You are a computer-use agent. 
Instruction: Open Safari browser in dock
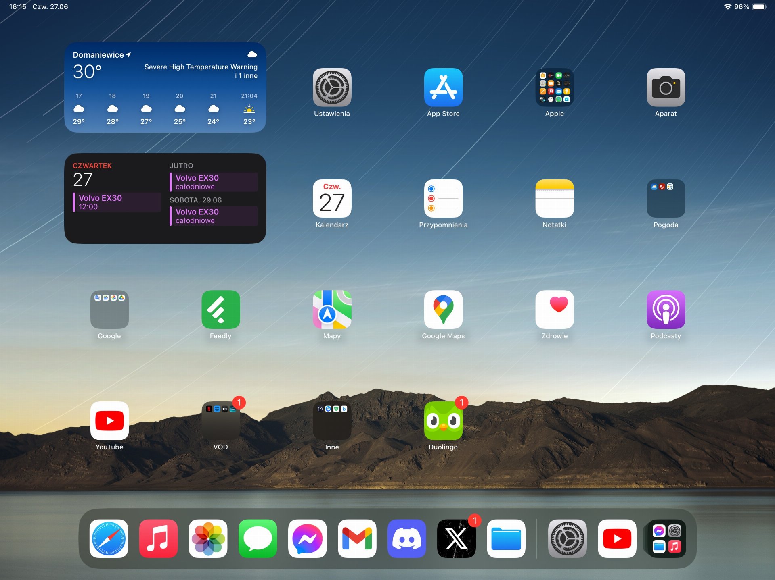[109, 538]
